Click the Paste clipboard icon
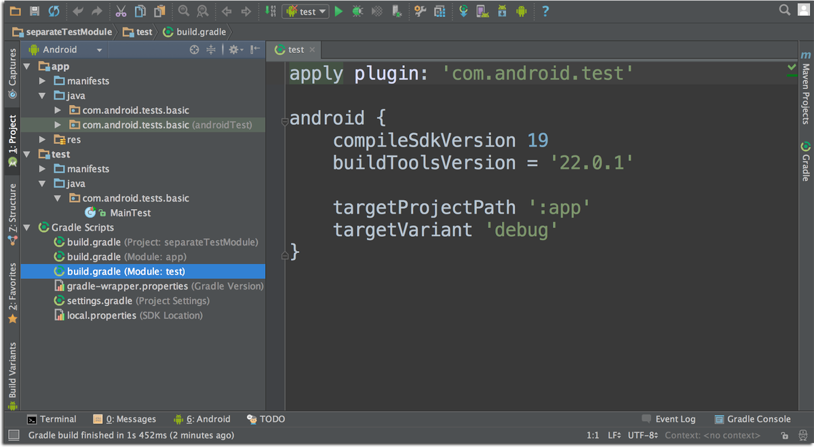The width and height of the screenshot is (814, 447). pyautogui.click(x=159, y=11)
